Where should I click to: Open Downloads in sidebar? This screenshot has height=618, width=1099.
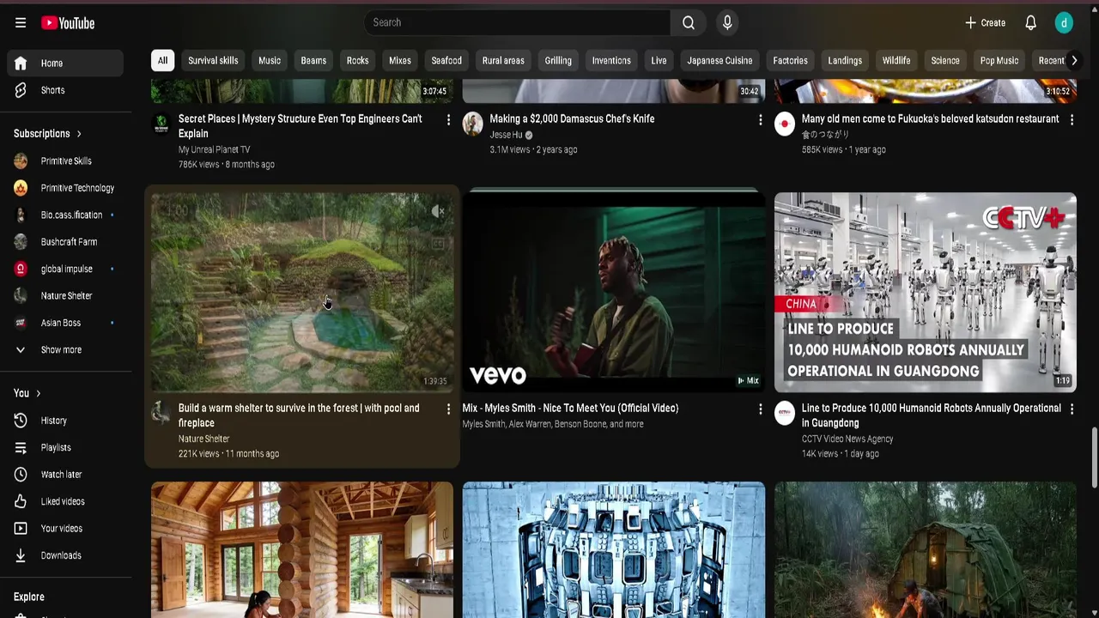(x=66, y=555)
